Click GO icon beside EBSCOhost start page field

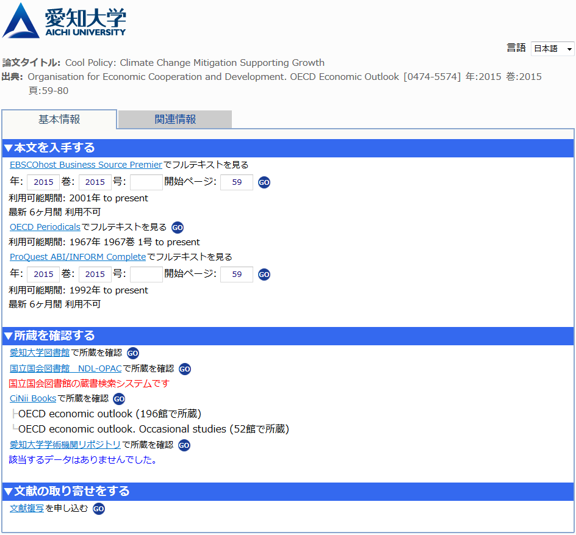pos(264,182)
